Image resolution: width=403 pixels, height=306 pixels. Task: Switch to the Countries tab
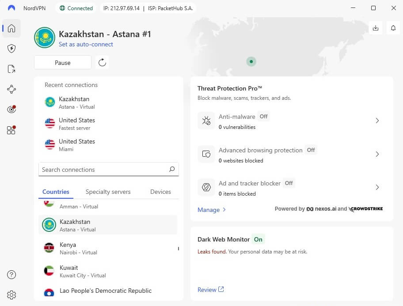tap(56, 192)
